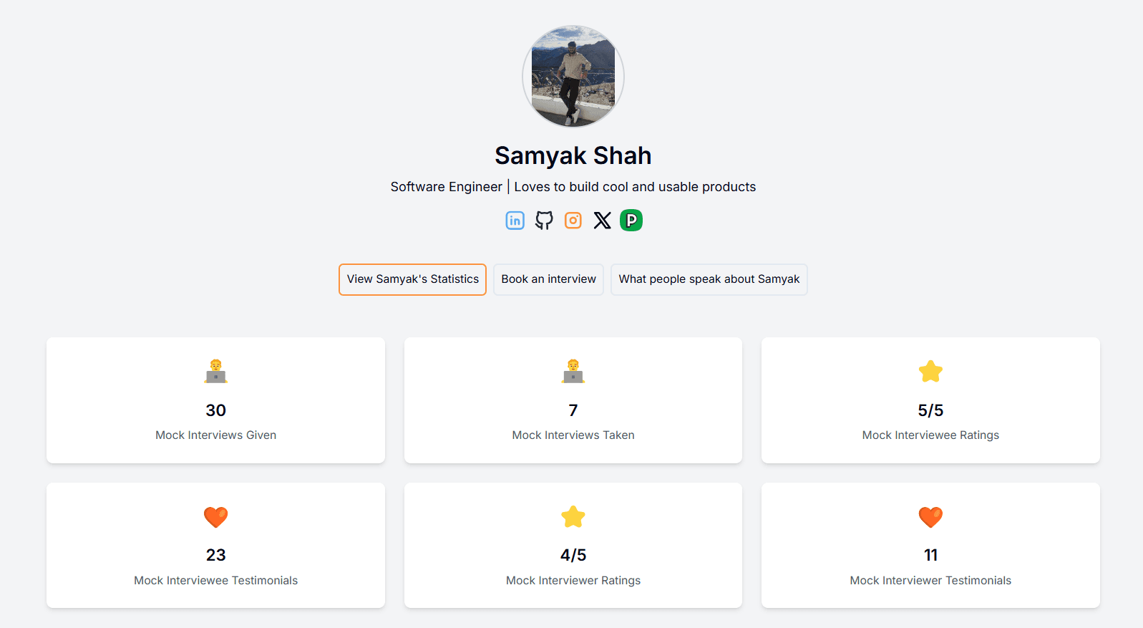This screenshot has width=1143, height=628.
Task: Switch to the Book an interview tab
Action: [x=548, y=279]
